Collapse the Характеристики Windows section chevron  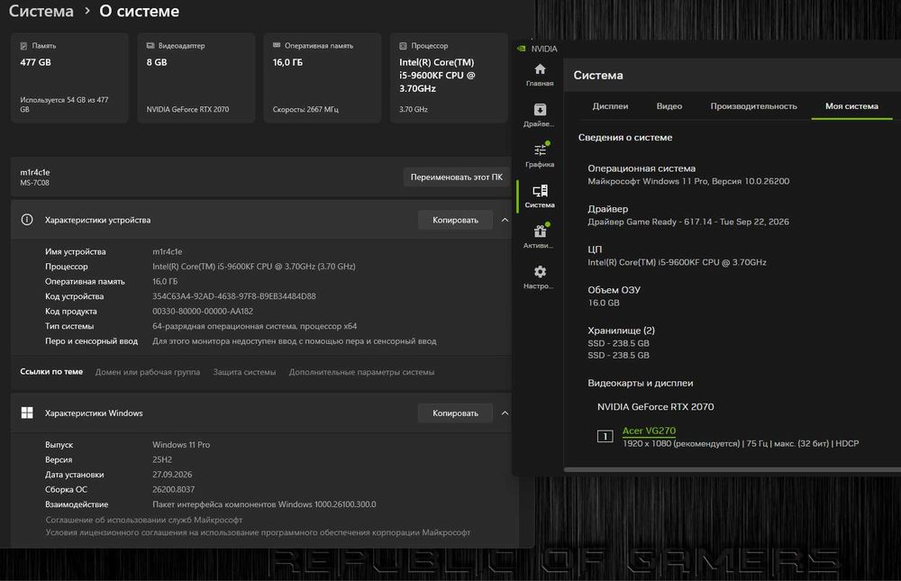[x=505, y=413]
